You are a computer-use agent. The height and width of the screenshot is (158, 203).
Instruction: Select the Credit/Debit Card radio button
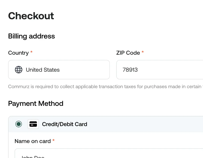(19, 124)
